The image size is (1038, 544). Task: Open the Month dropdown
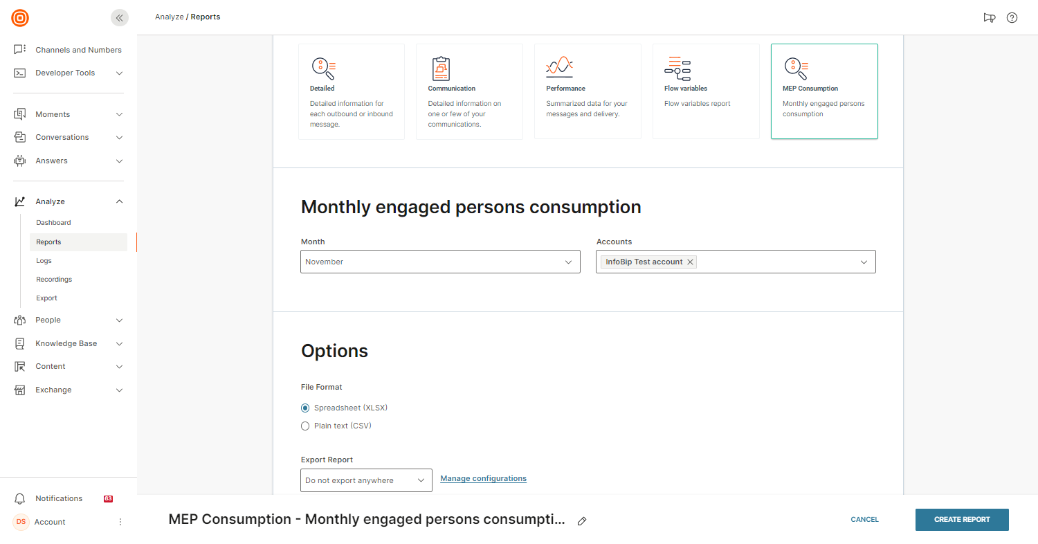440,262
